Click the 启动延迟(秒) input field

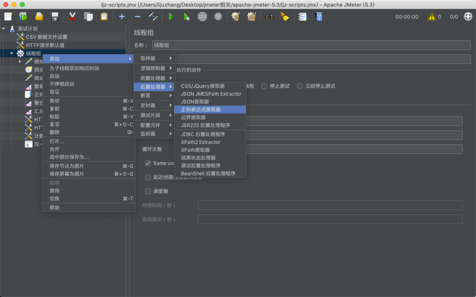point(330,219)
